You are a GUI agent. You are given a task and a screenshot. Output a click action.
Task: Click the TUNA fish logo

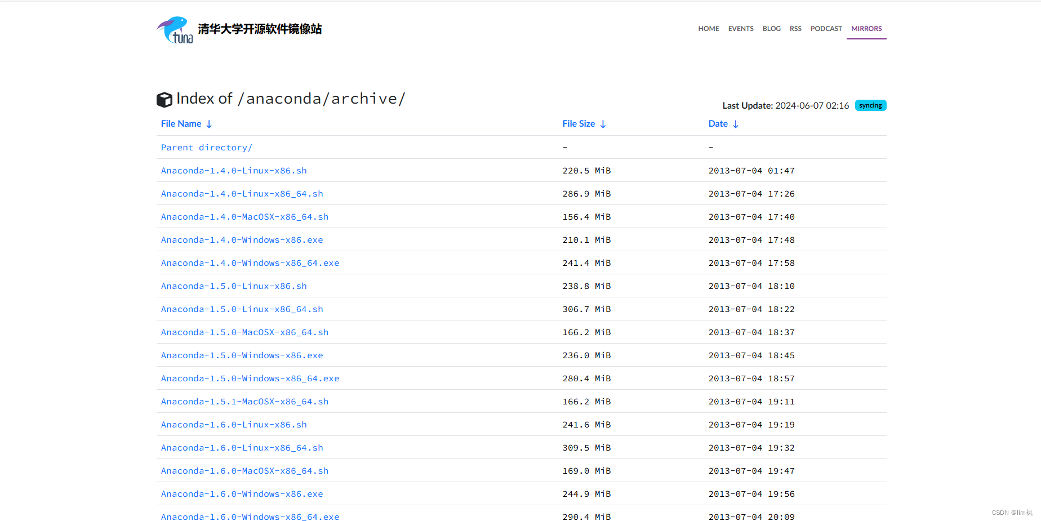[x=175, y=30]
